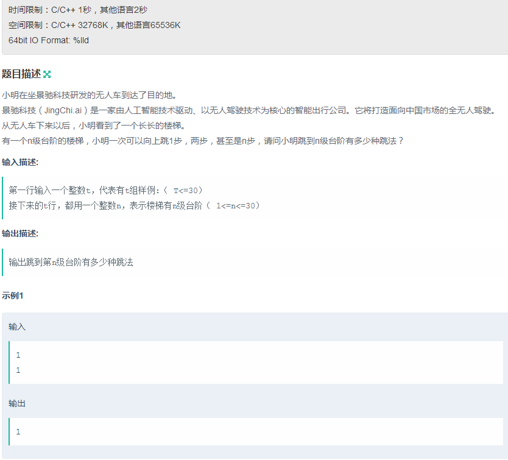Click the 示例1 heading

12,295
